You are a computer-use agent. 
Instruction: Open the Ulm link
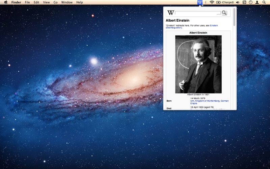pyautogui.click(x=192, y=101)
